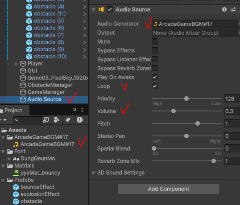Adjust the Stereo Pan slider handle

pyautogui.click(x=186, y=136)
